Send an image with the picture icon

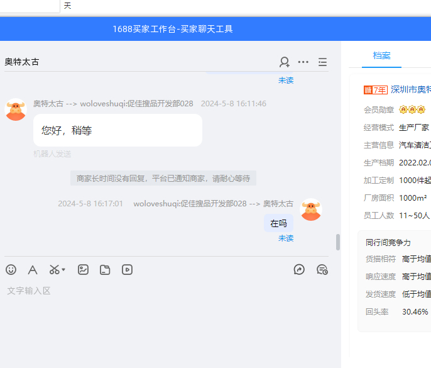coord(83,270)
